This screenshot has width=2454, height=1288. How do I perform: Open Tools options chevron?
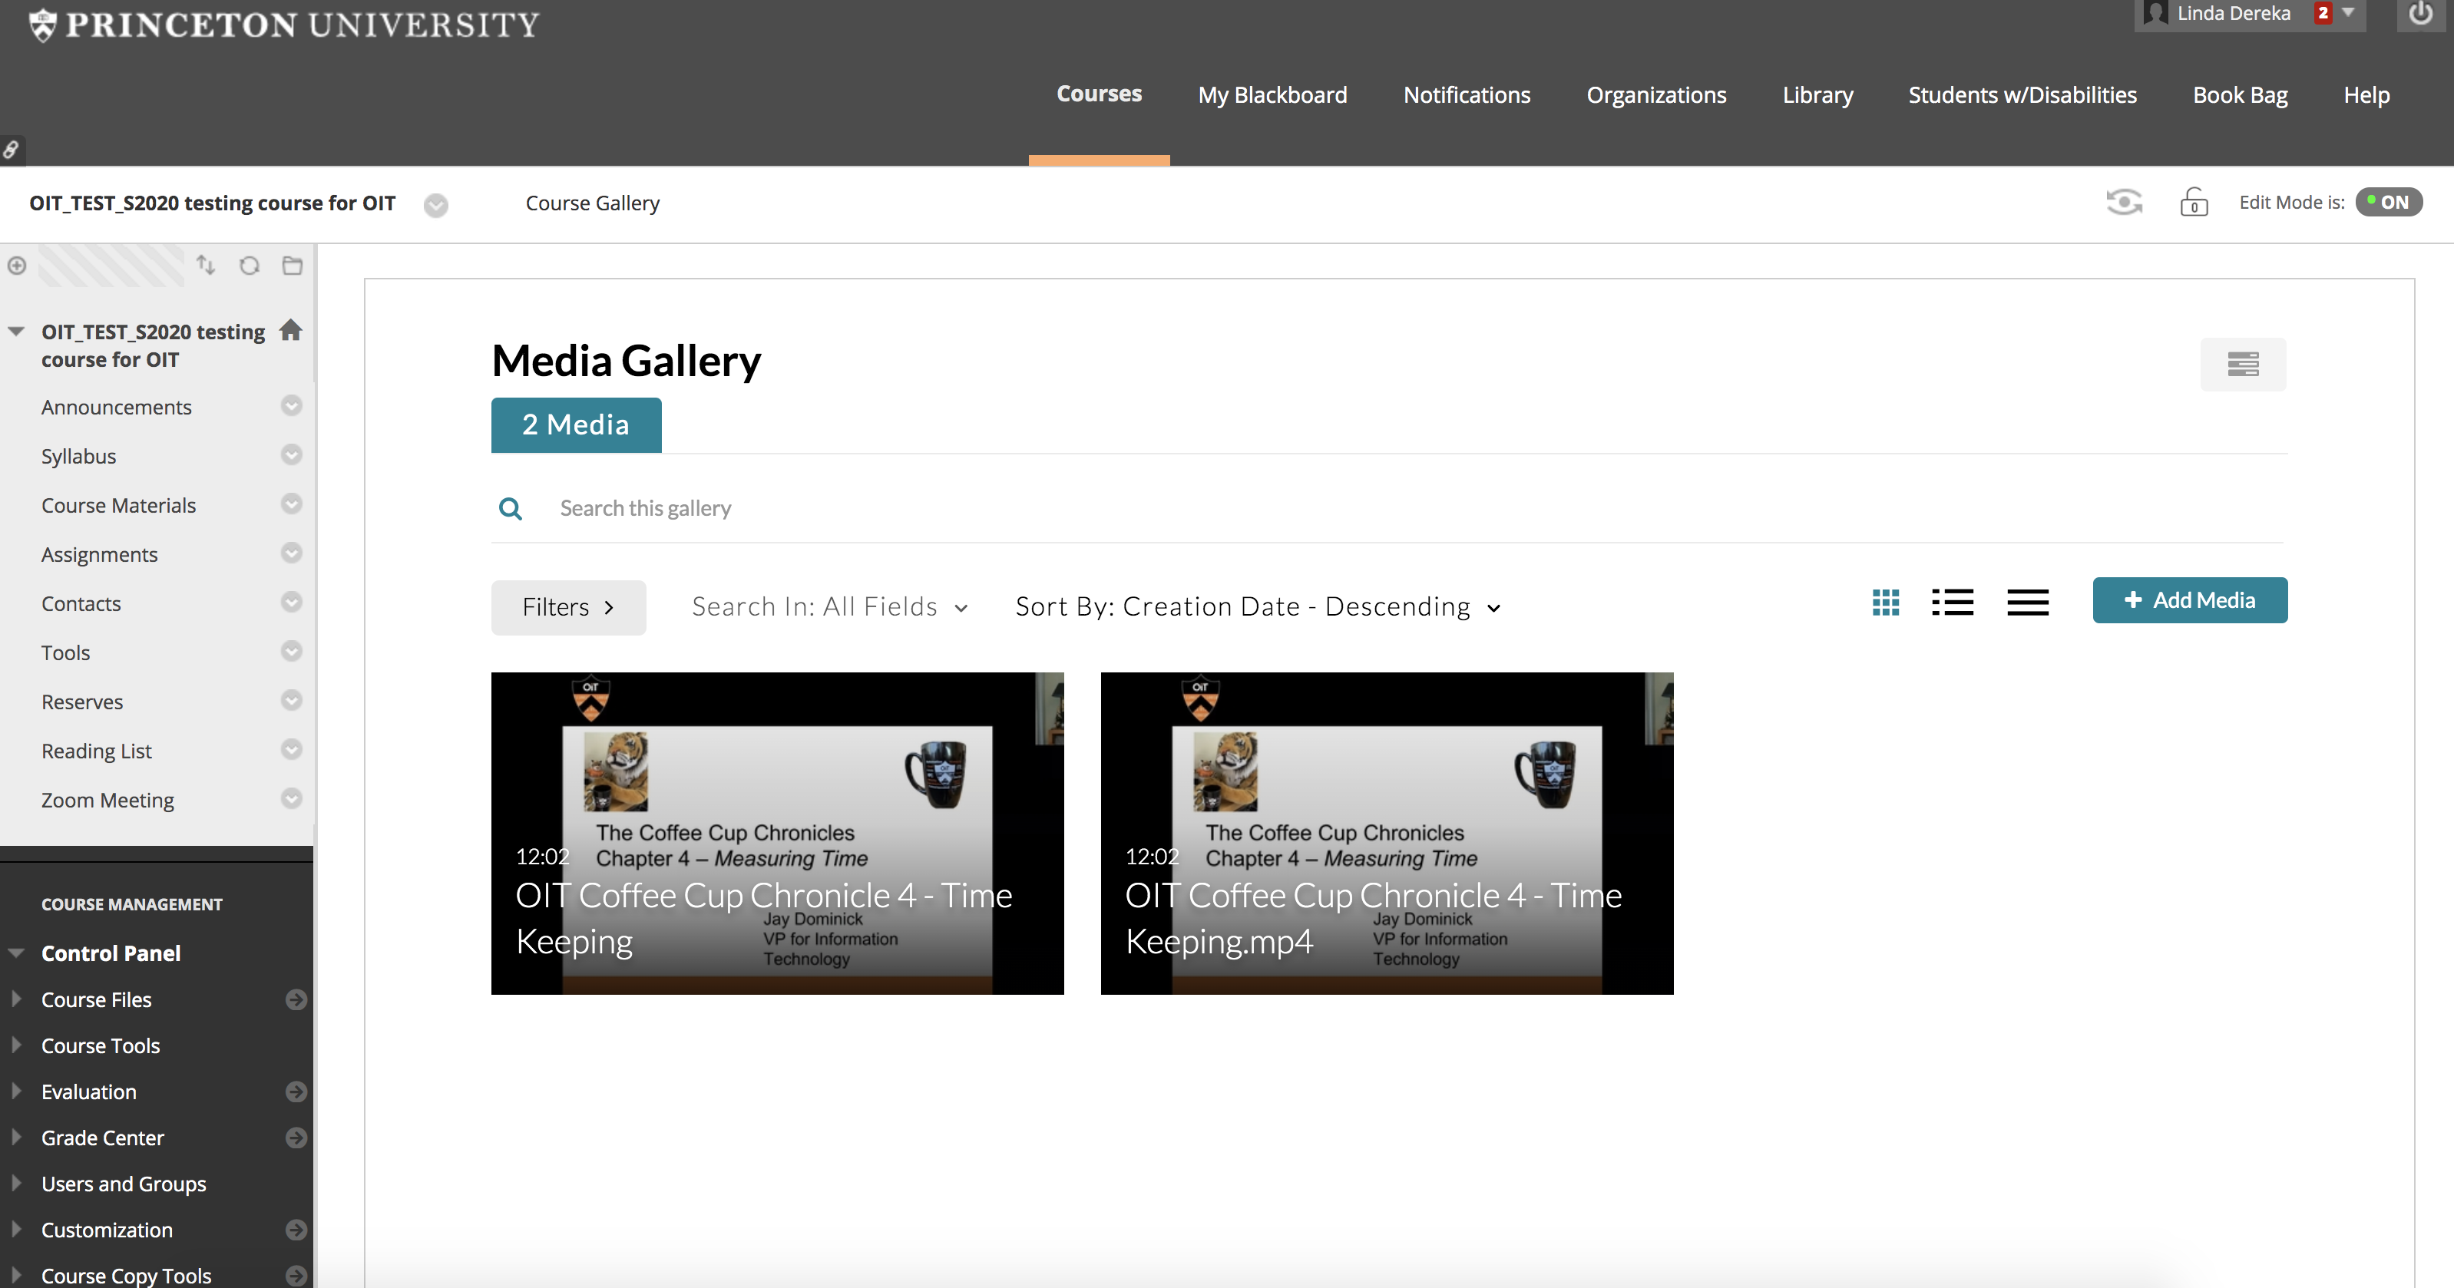point(292,652)
